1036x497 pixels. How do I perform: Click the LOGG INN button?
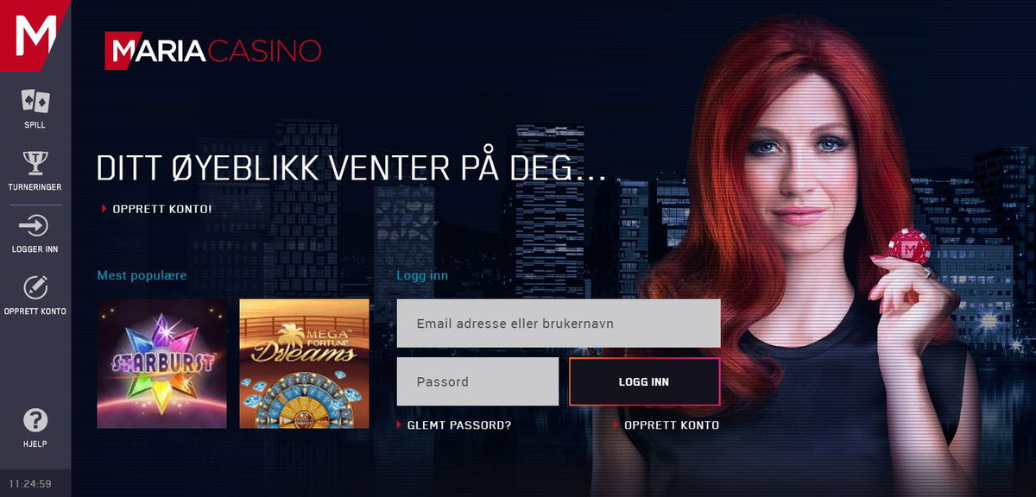pos(644,381)
